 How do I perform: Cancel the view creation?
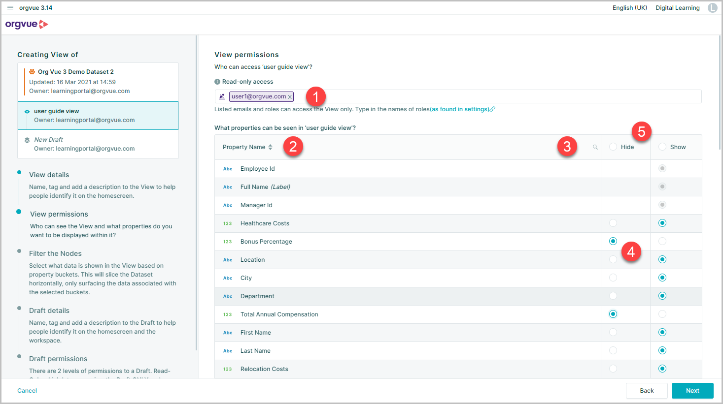(x=27, y=391)
